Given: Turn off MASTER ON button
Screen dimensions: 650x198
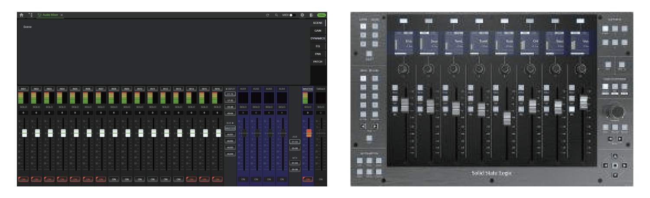Looking at the screenshot, I should [x=308, y=179].
